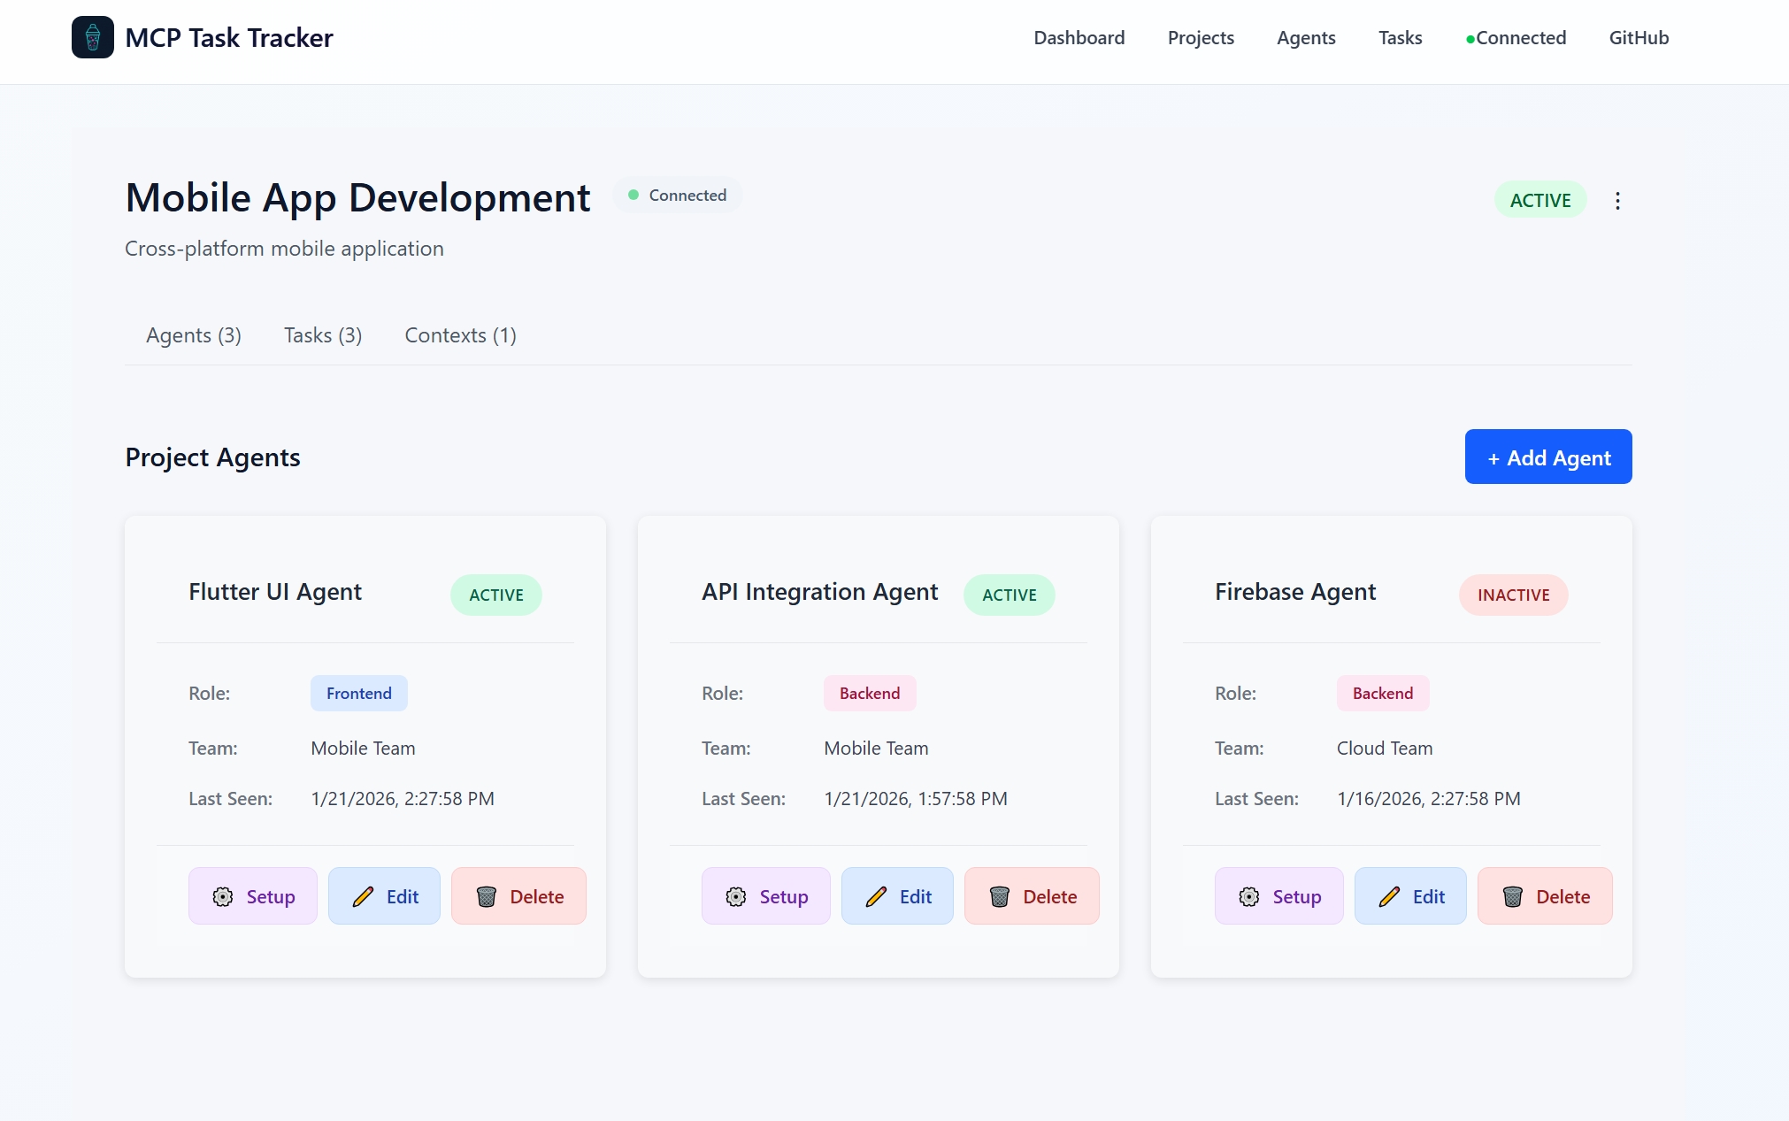Open the GitHub link
The height and width of the screenshot is (1121, 1789).
point(1639,38)
